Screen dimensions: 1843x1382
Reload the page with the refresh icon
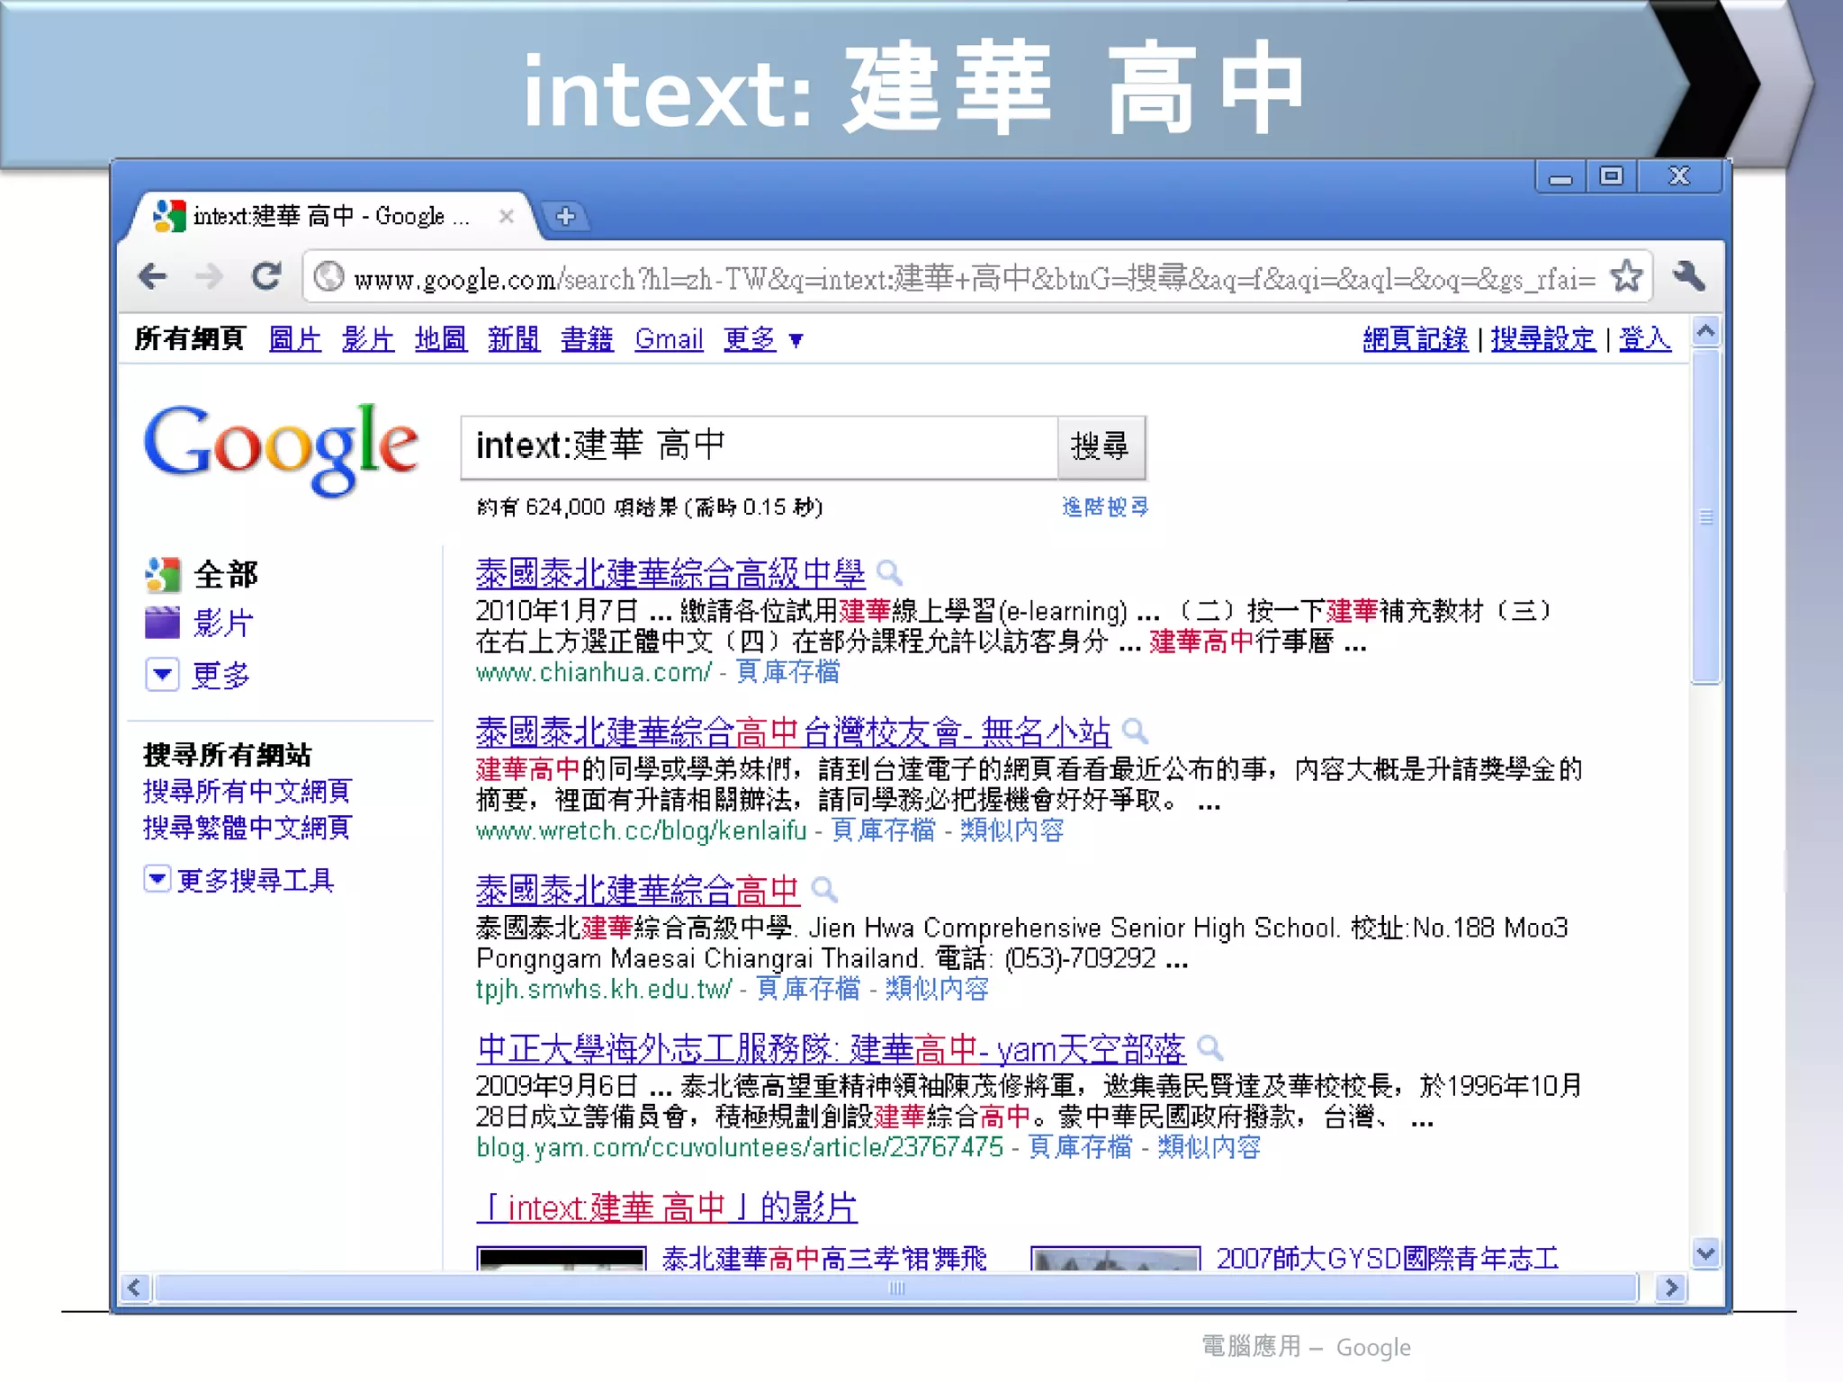(x=266, y=275)
